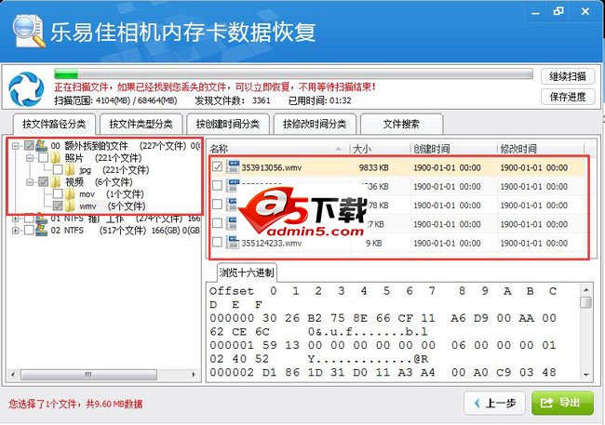
Task: Click the green 导出 button
Action: [x=562, y=403]
